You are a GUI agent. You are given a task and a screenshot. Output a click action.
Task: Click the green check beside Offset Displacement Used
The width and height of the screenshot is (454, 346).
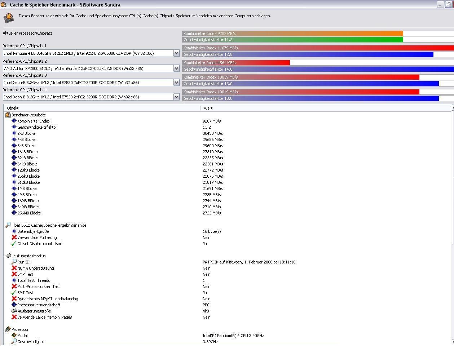pos(14,244)
